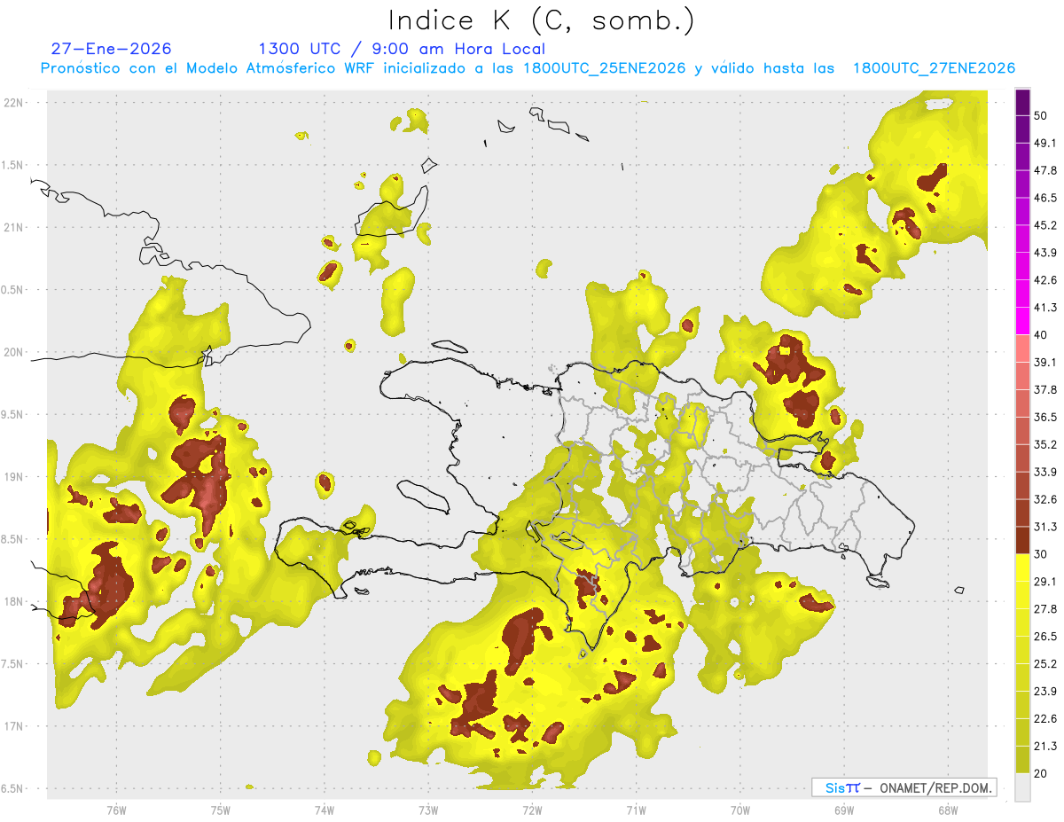Click the colorbar value label 22.6
This screenshot has height=822, width=1064.
point(1045,719)
